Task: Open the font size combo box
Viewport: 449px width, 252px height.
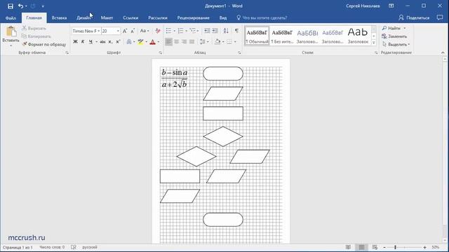Action: click(111, 31)
